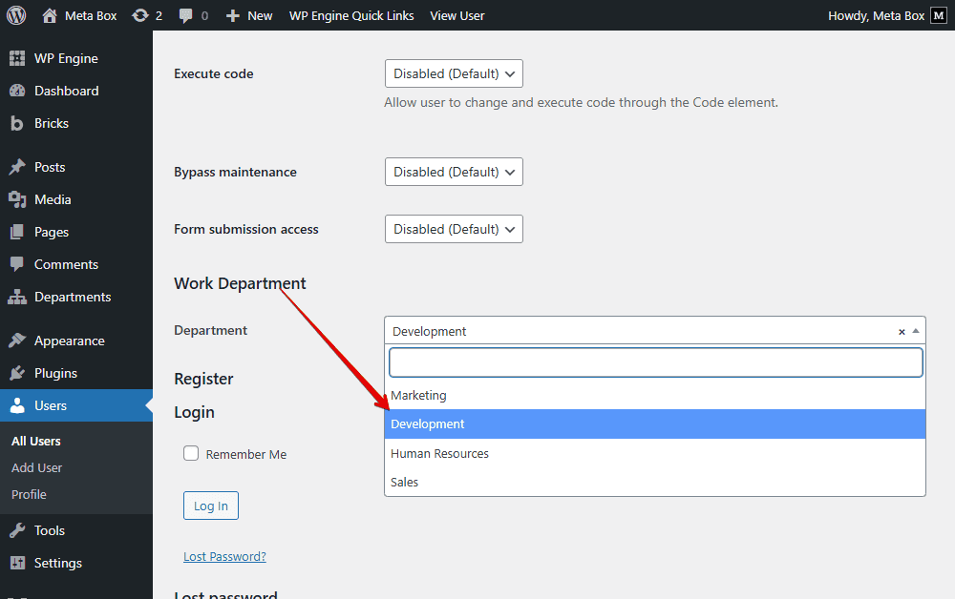Follow the Lost Password link

[x=224, y=555]
